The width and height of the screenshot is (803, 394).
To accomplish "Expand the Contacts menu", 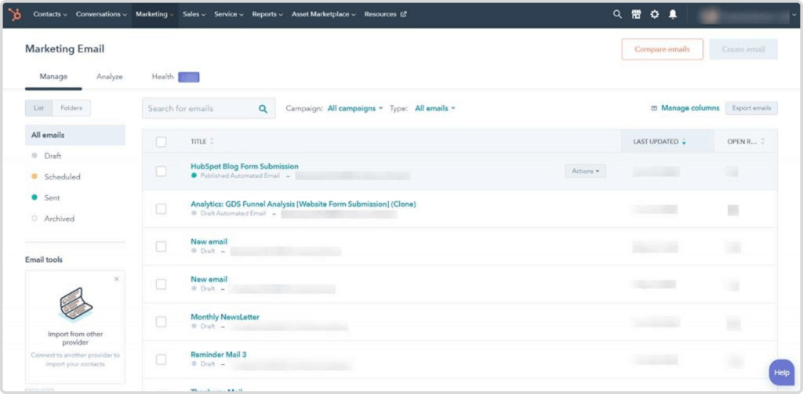I will coord(50,14).
